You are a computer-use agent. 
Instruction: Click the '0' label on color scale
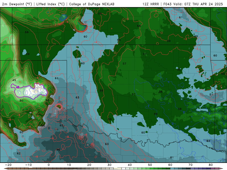point(49,165)
